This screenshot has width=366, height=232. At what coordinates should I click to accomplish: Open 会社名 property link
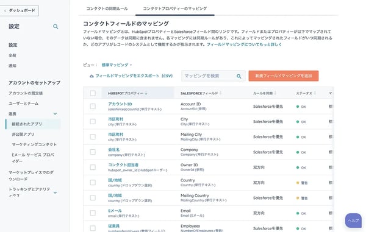[114, 150]
